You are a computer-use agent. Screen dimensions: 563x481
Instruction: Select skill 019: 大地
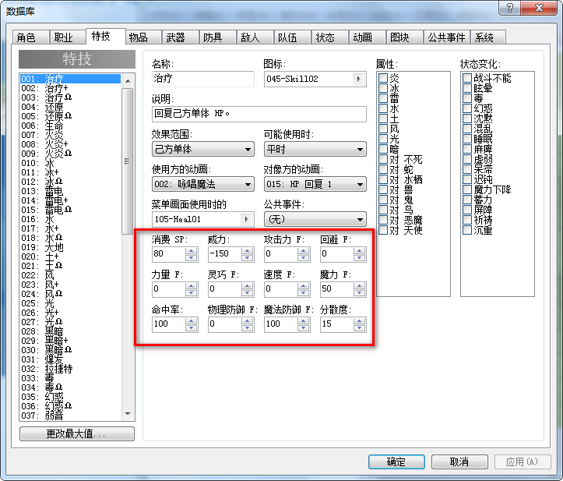pos(70,247)
